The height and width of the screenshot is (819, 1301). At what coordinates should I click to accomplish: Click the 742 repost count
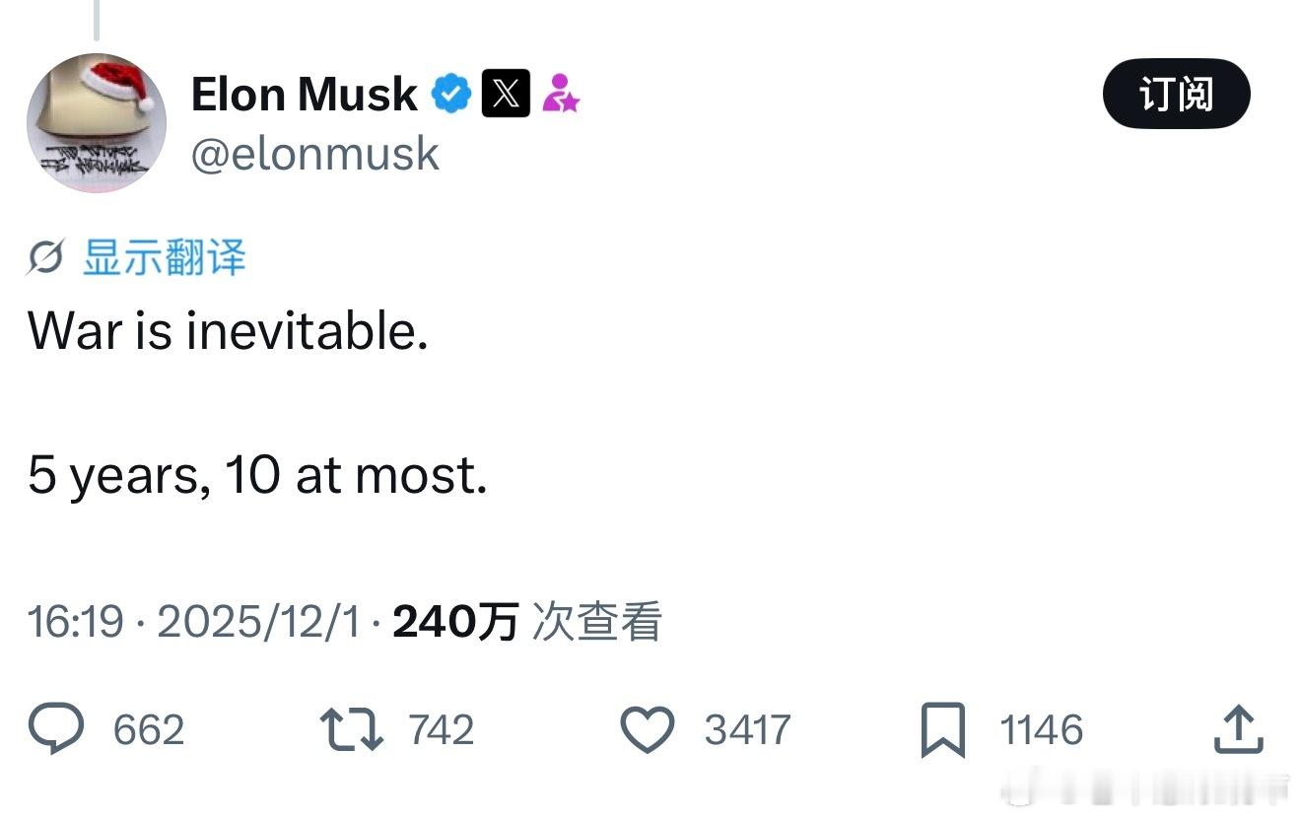pos(441,730)
